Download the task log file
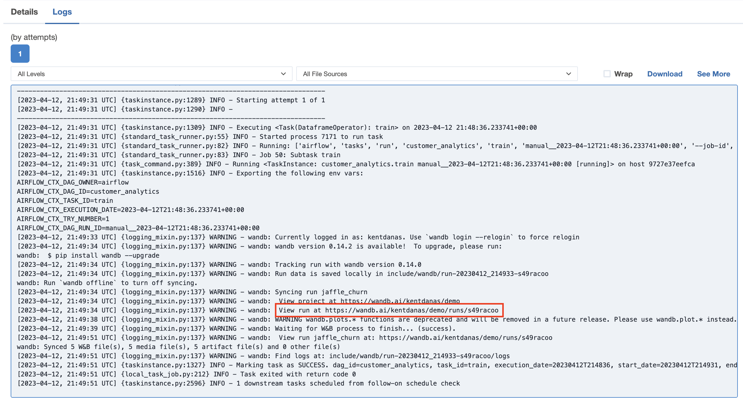 point(664,74)
